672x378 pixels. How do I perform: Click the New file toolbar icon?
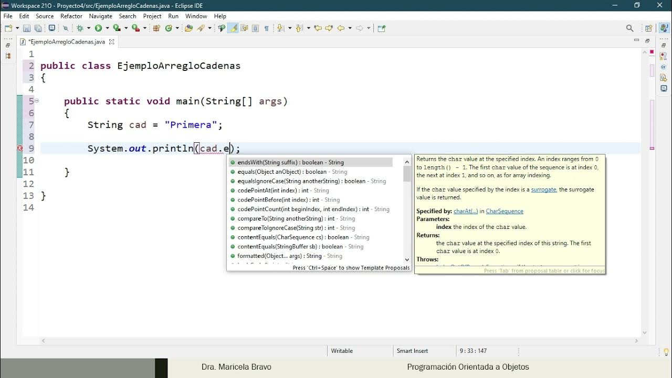pos(9,28)
